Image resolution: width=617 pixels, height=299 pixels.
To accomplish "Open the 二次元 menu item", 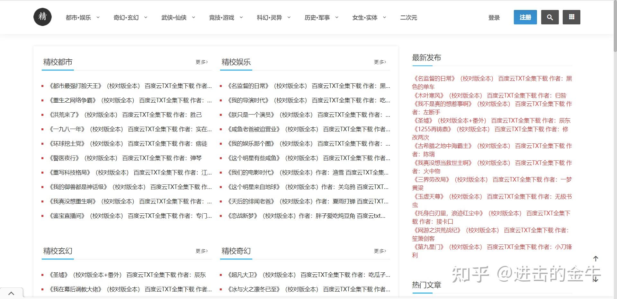I will pyautogui.click(x=408, y=18).
